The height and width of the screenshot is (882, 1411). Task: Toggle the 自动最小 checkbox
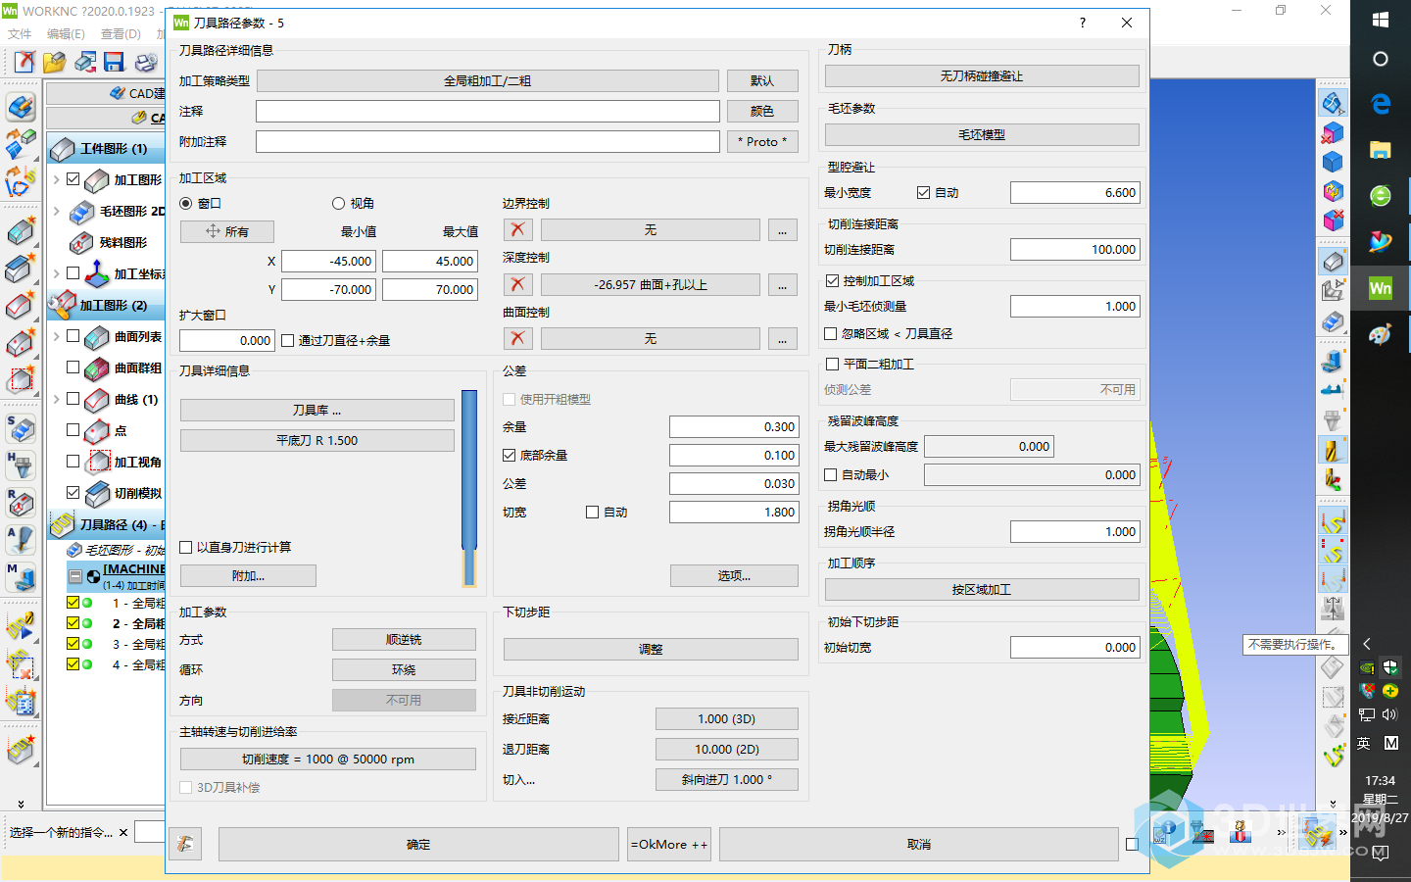(830, 474)
